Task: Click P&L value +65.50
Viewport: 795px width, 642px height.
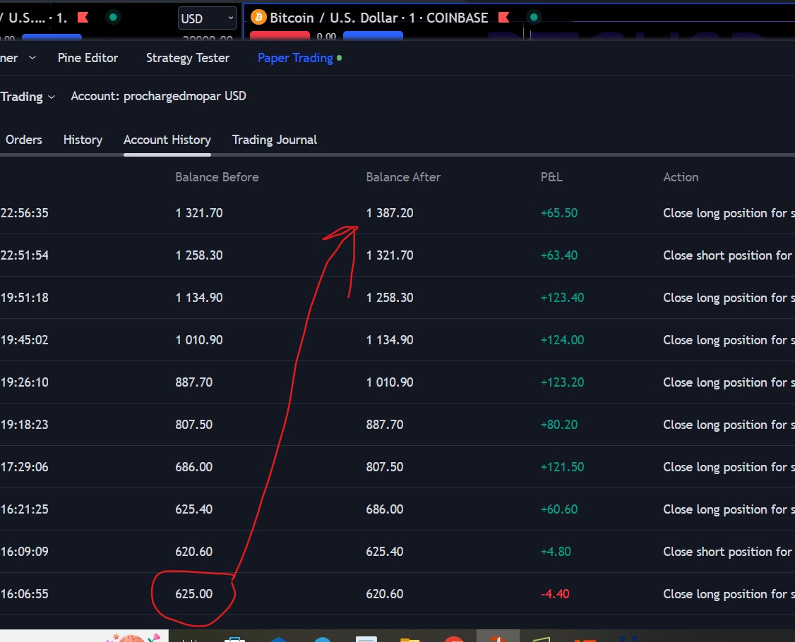Action: (x=558, y=213)
